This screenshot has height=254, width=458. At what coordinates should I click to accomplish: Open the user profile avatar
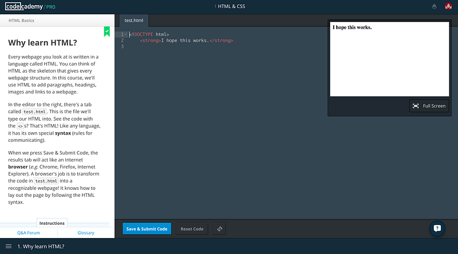pos(448,6)
